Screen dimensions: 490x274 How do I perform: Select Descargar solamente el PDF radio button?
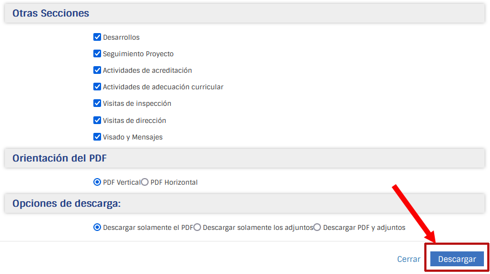pyautogui.click(x=97, y=227)
